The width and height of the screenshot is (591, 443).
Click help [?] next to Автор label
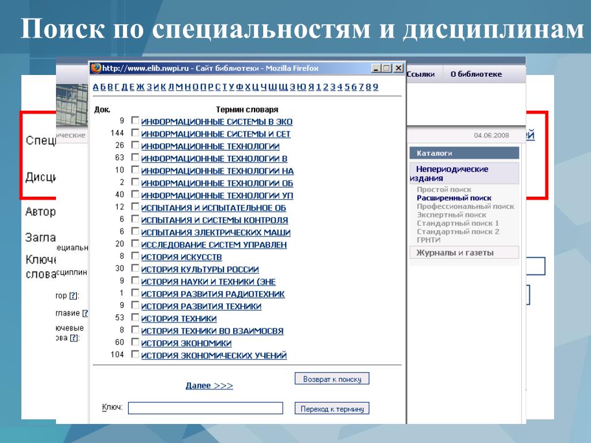(73, 296)
